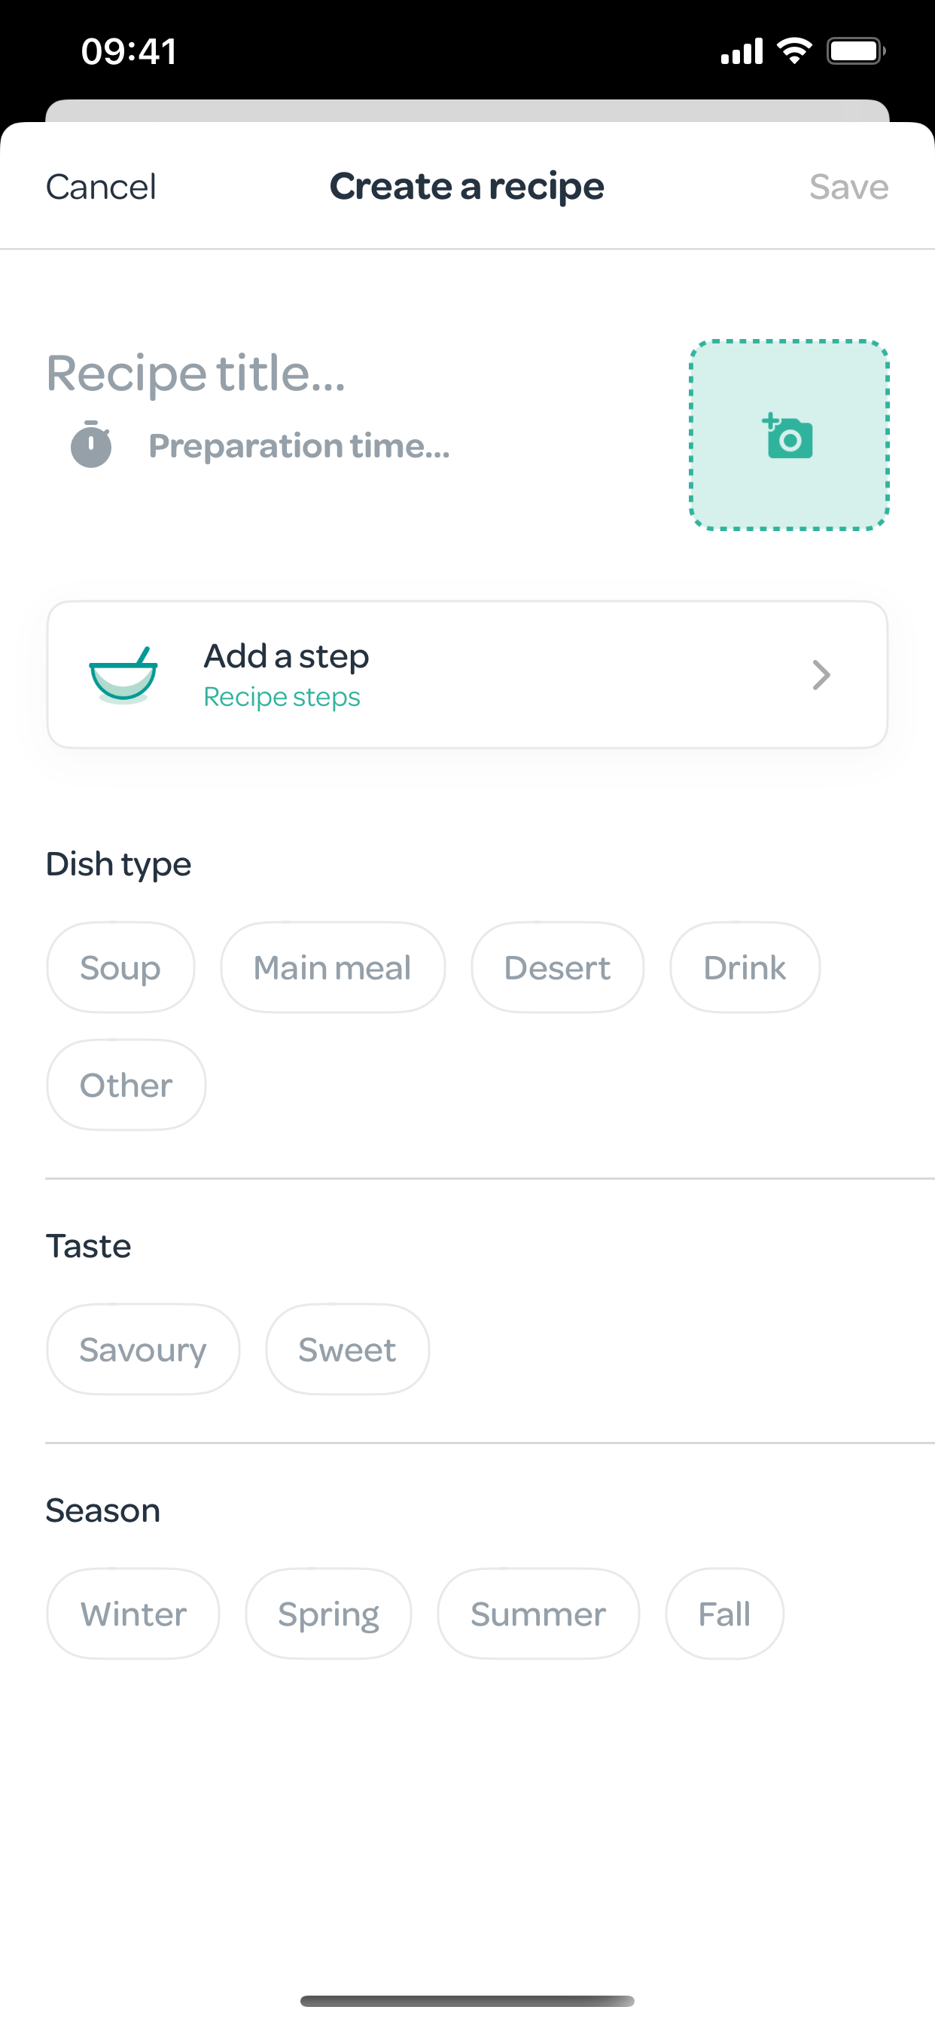Select Drink as dish type

pos(745,968)
